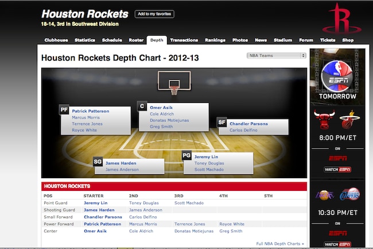
Task: Click the Houston Rockets page title
Action: (x=85, y=14)
